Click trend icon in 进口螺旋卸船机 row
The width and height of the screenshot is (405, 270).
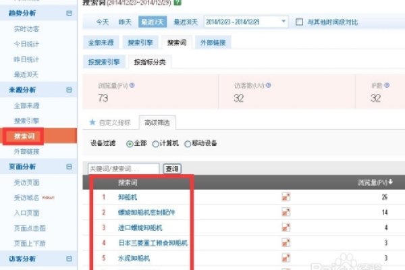click(x=286, y=227)
